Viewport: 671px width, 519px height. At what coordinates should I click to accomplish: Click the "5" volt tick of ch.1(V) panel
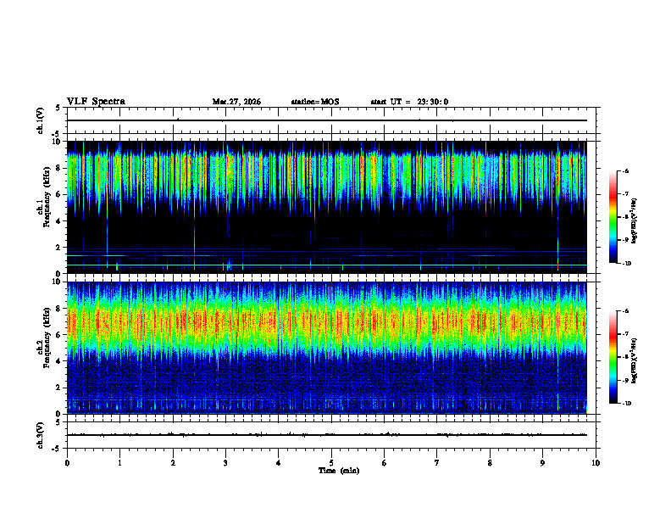(x=58, y=108)
